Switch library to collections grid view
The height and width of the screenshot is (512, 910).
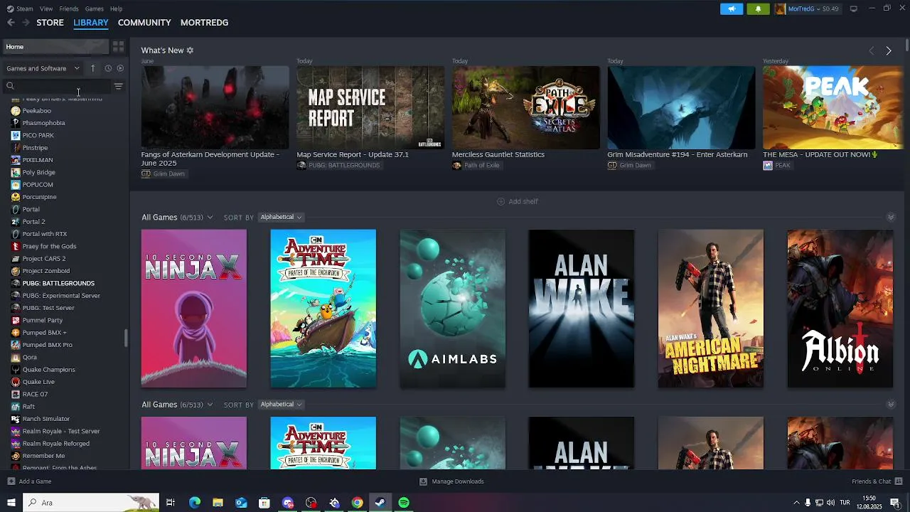118,46
